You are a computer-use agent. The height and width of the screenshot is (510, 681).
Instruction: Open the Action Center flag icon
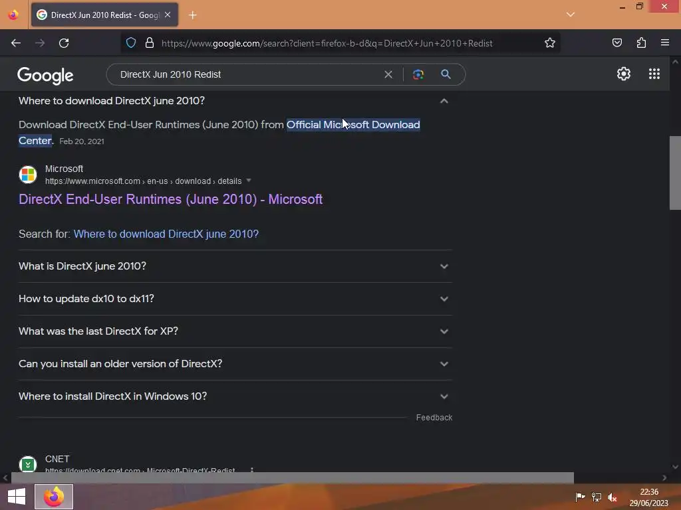tap(580, 497)
